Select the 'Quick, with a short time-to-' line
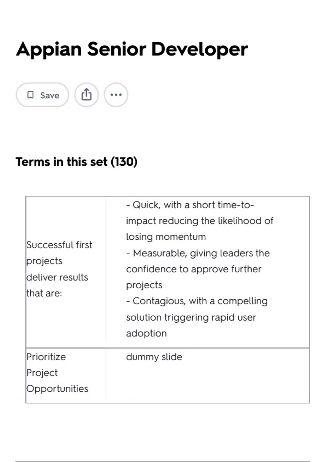Viewport: 326px width, 462px height. tap(190, 205)
